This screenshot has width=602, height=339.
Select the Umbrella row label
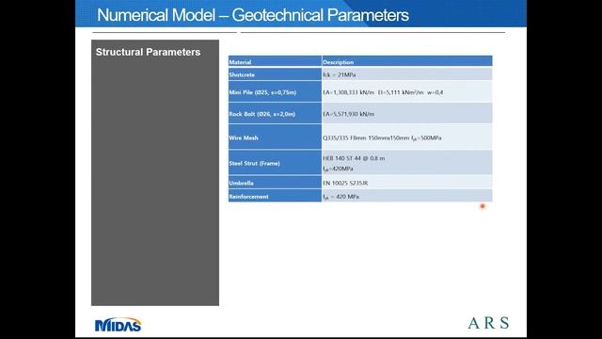tap(275, 183)
